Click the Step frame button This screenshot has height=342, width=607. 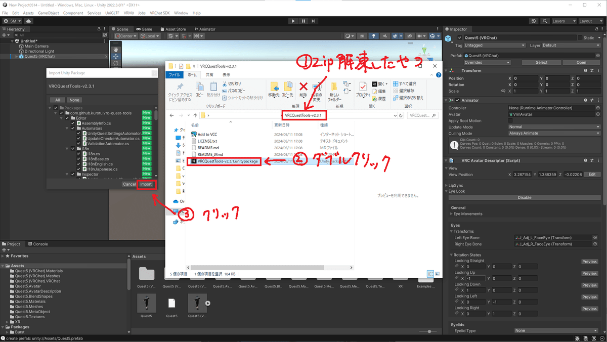coord(314,21)
